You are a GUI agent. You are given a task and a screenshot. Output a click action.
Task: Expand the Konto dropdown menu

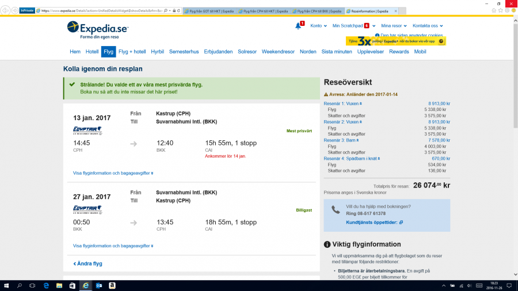tap(318, 26)
